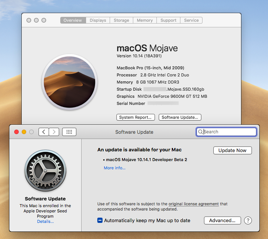268x239 pixels.
Task: Switch to the Displays tab
Action: pos(98,20)
